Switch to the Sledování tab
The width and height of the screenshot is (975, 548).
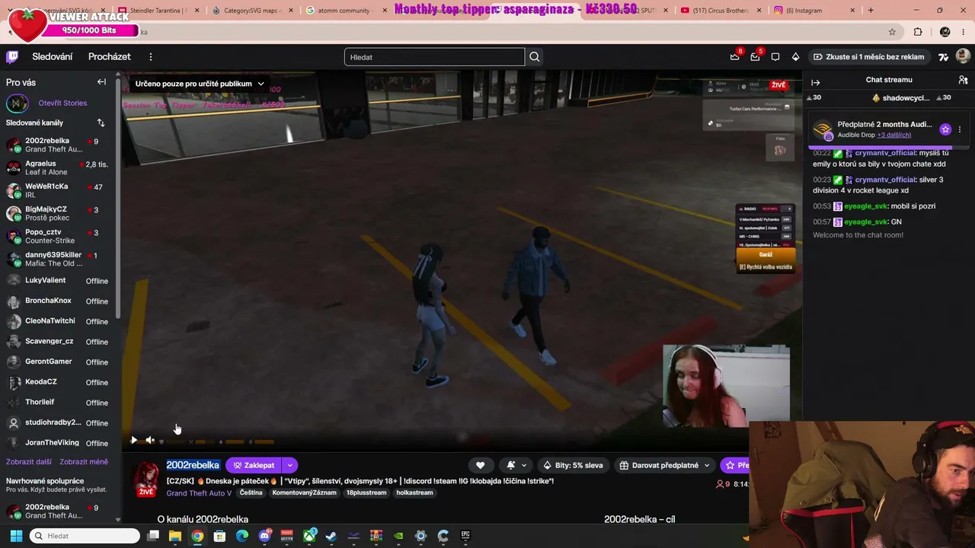point(53,57)
